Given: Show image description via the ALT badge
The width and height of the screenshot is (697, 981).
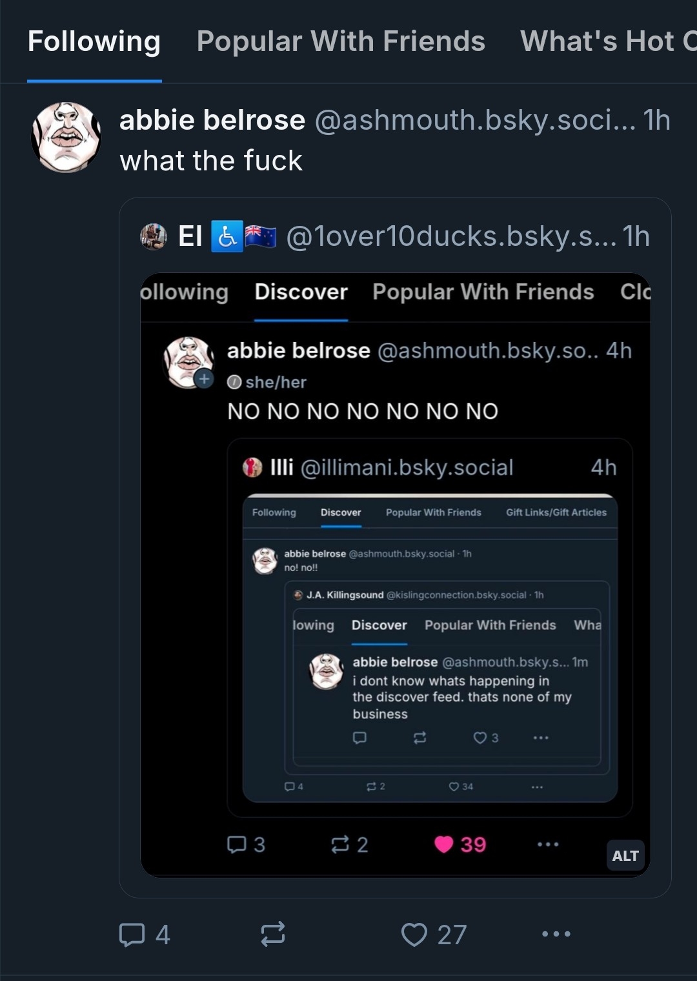Looking at the screenshot, I should tap(625, 856).
